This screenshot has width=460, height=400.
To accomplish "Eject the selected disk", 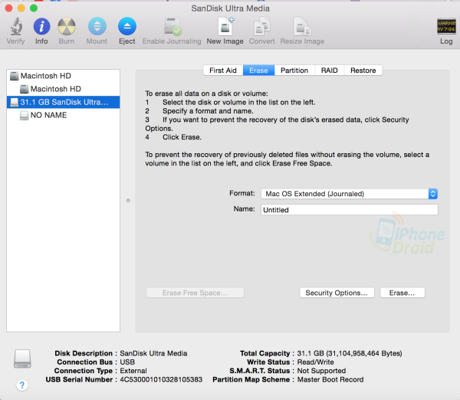I will [x=127, y=26].
